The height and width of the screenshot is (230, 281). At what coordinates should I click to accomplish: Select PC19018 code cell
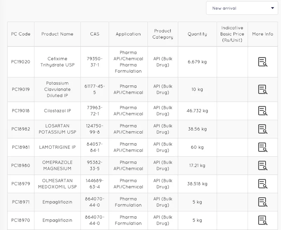[21, 111]
